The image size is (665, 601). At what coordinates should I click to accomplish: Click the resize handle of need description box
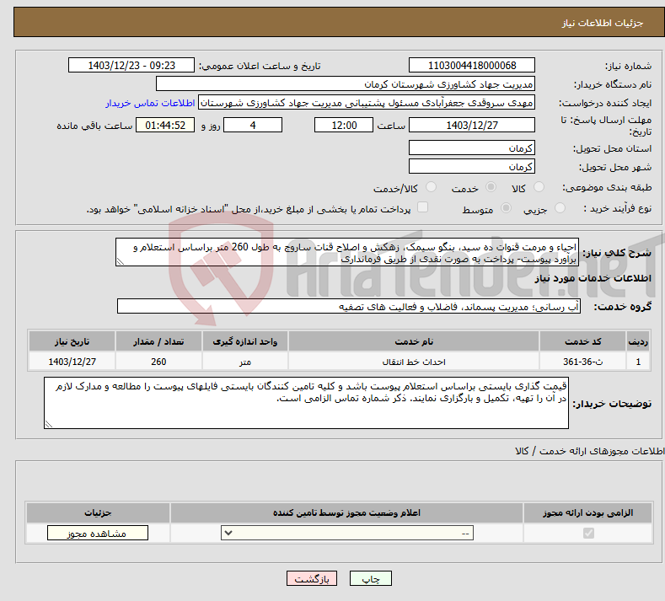click(120, 261)
